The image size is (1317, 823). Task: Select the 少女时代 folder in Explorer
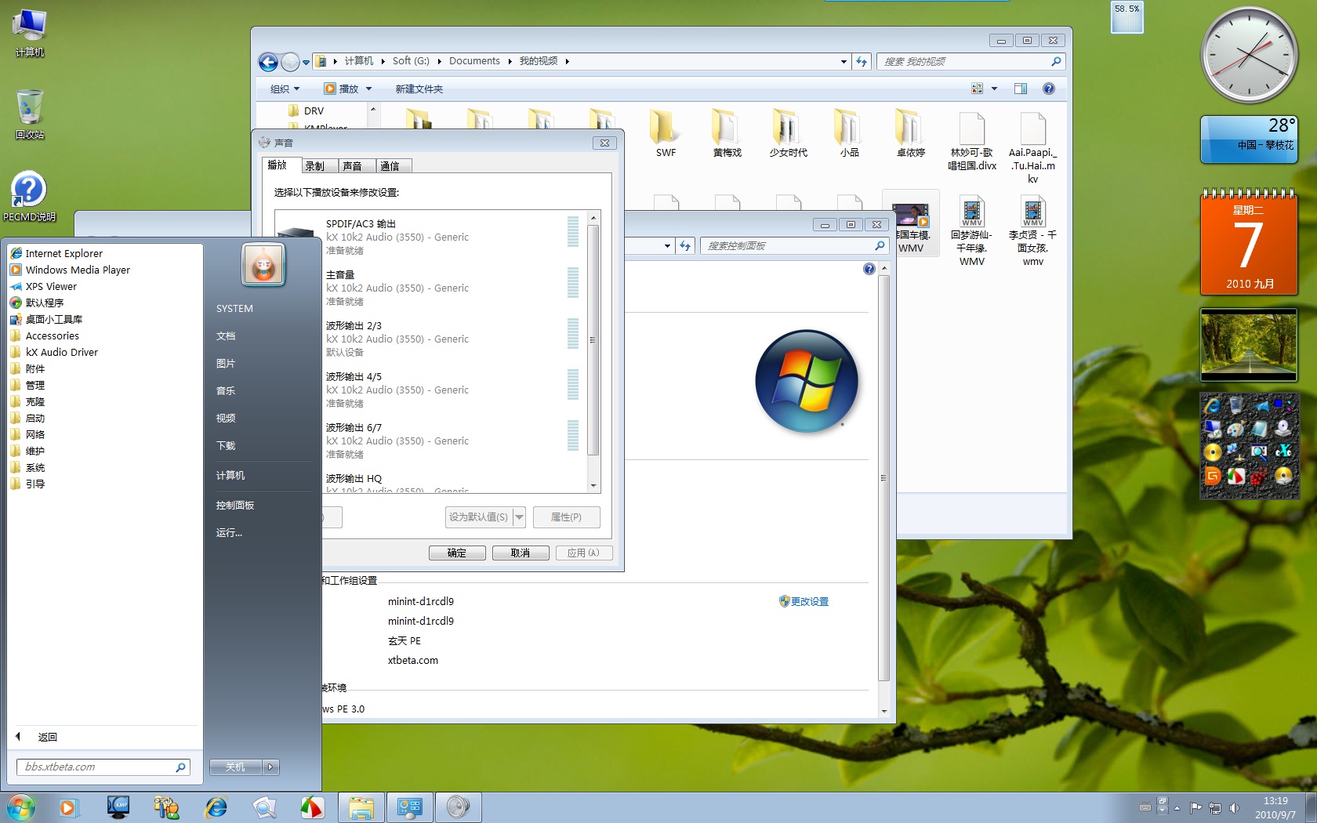pyautogui.click(x=788, y=133)
